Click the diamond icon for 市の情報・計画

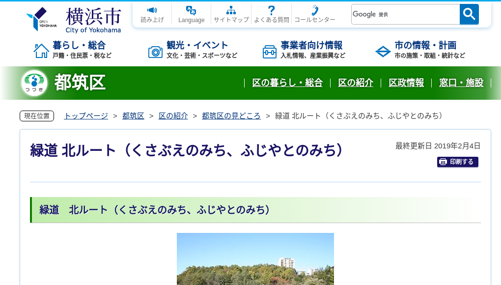[x=383, y=51]
